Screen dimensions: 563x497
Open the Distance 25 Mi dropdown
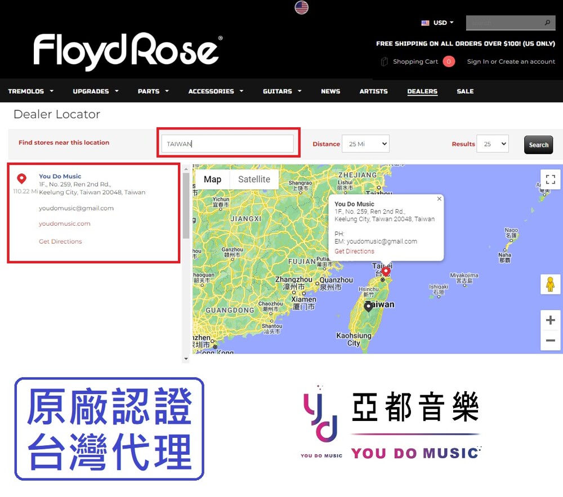[365, 144]
